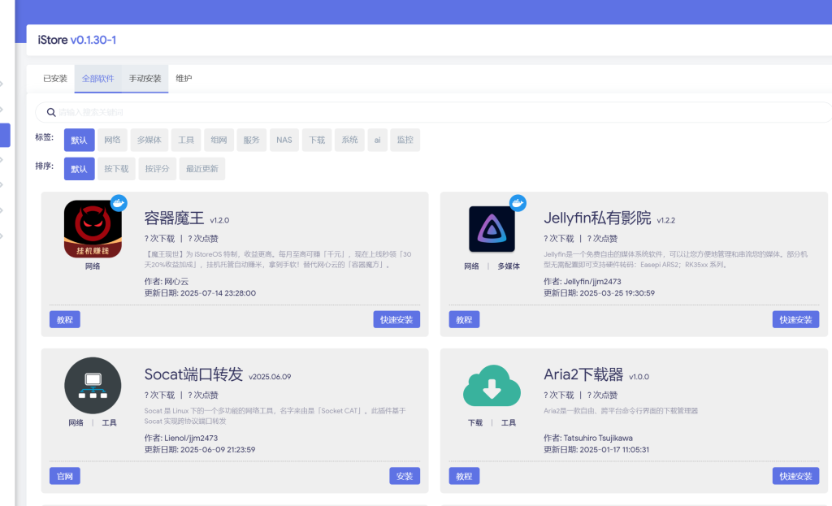832x506 pixels.
Task: Sort the list by 最近更新
Action: point(201,169)
